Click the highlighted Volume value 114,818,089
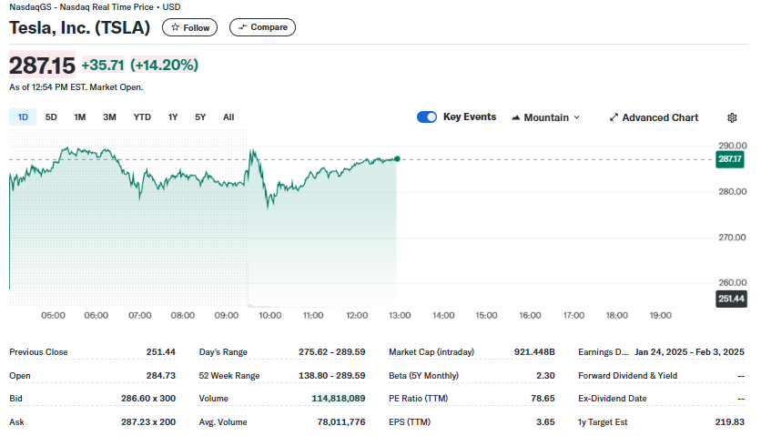 [x=339, y=398]
